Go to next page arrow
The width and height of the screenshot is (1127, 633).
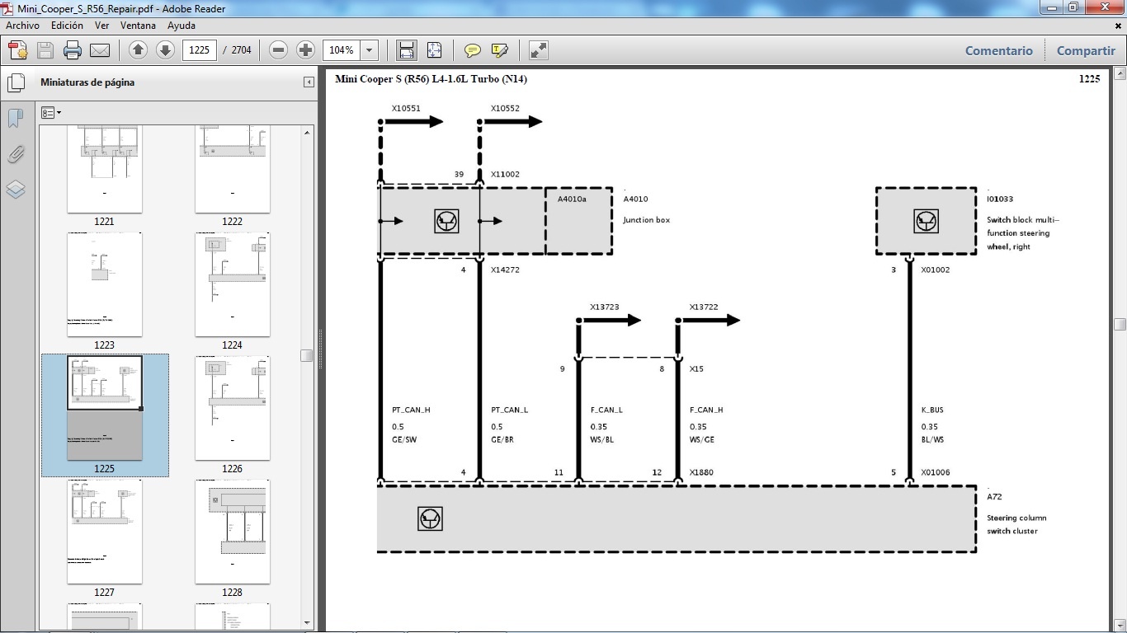pos(165,50)
